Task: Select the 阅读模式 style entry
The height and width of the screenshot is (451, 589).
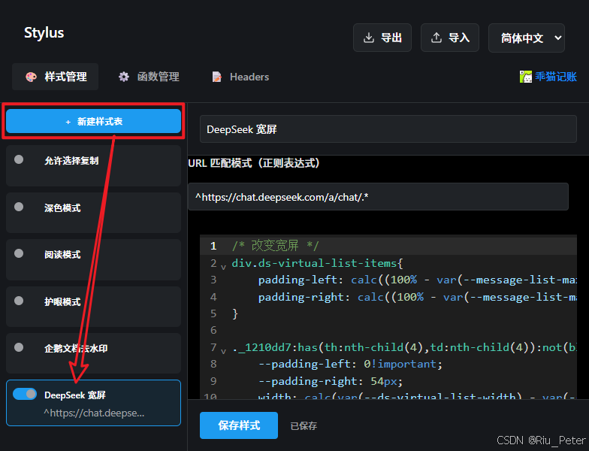Action: [93, 260]
